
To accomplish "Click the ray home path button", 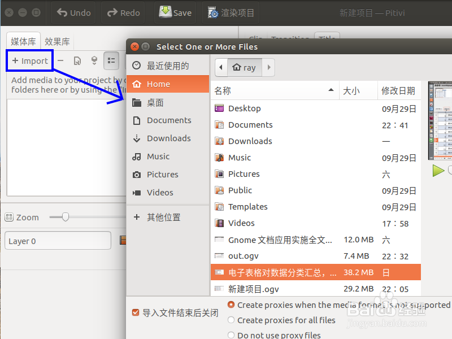I will [x=245, y=67].
